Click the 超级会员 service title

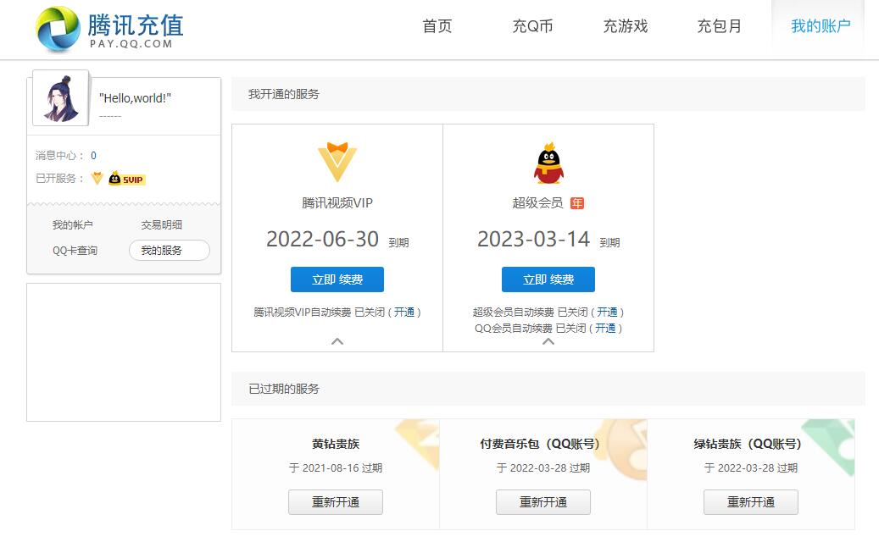point(537,202)
